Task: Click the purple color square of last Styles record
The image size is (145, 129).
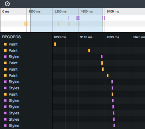Action: pos(5,126)
